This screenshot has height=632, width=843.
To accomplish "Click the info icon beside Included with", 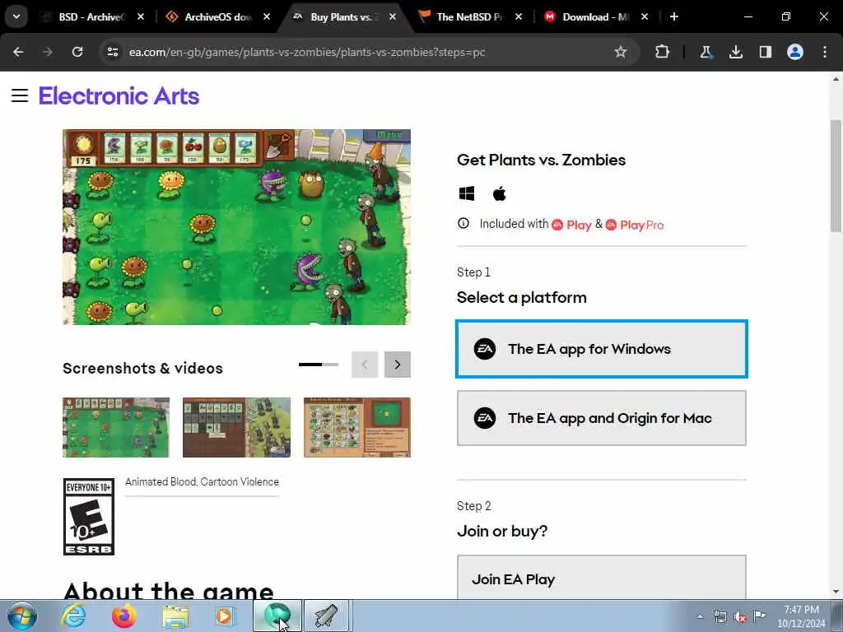I will coord(463,223).
